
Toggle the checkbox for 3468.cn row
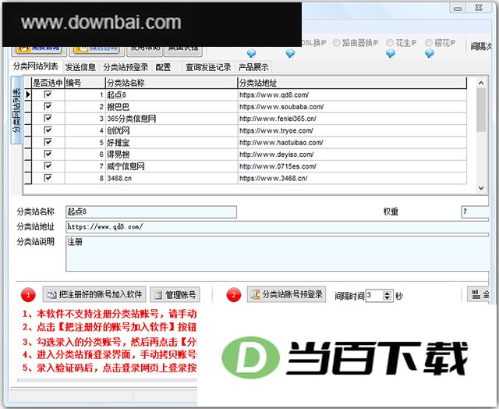pyautogui.click(x=48, y=178)
